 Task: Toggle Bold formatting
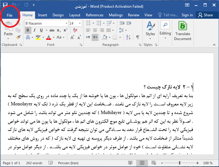(28, 30)
